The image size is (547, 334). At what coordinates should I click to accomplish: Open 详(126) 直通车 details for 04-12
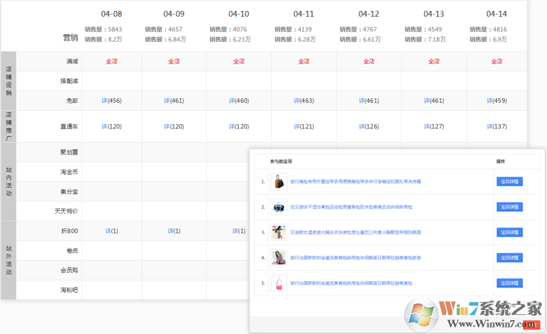pos(368,127)
